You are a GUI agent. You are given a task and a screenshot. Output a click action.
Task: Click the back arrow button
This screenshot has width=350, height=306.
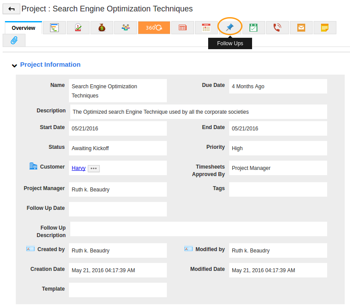(11, 9)
